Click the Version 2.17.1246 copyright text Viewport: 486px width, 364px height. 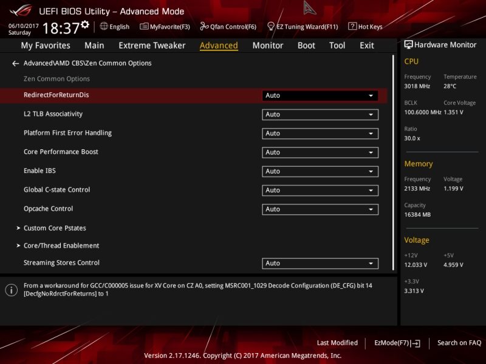(x=242, y=356)
